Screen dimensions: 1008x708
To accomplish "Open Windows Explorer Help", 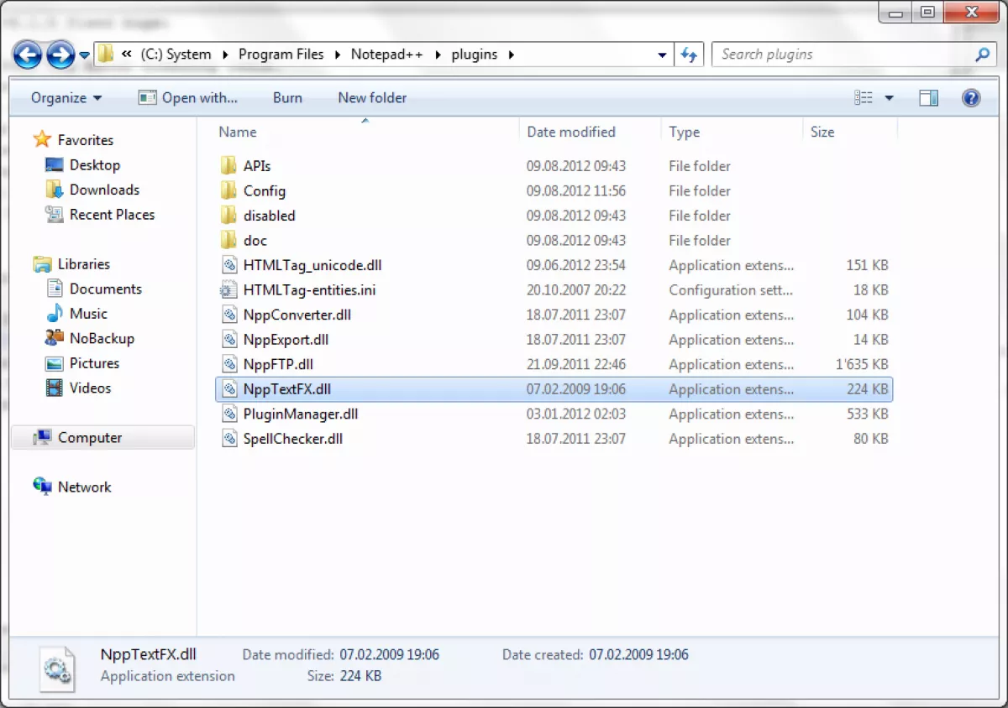I will 971,97.
